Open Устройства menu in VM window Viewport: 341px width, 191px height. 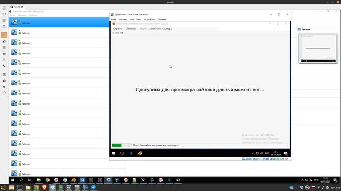tap(149, 19)
